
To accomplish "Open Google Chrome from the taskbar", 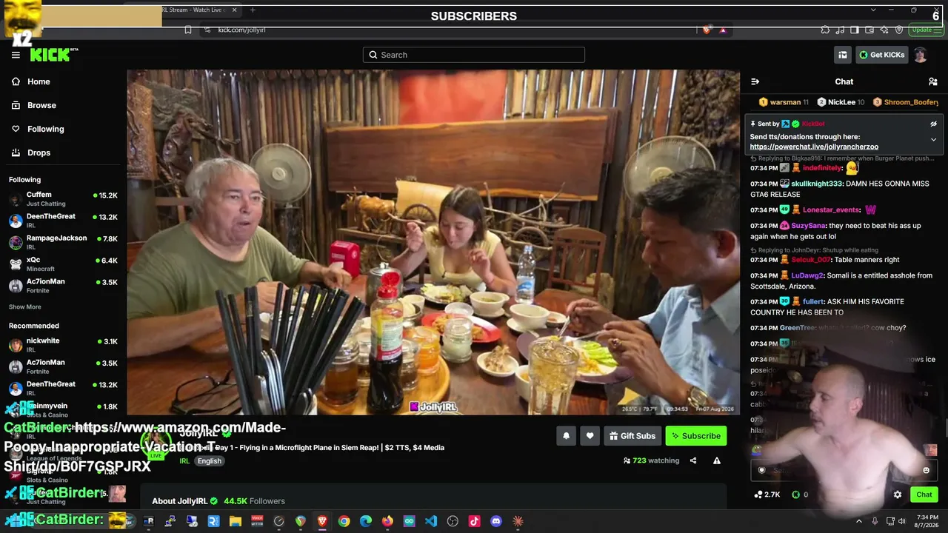I will 344,521.
